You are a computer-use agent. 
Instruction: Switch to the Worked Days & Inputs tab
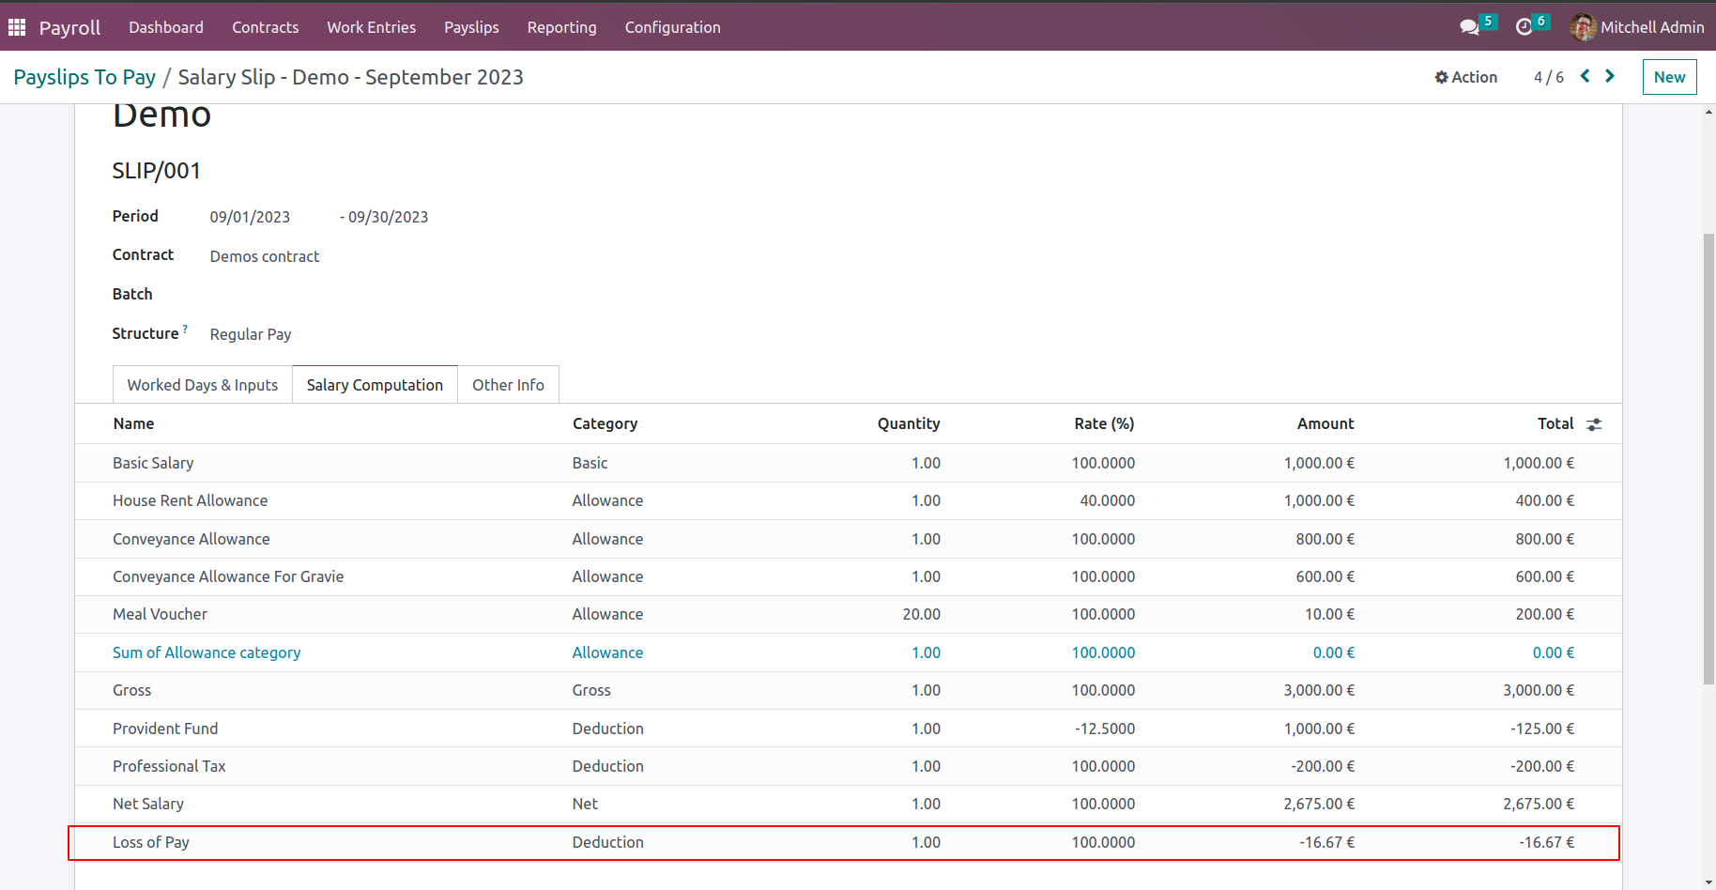click(x=203, y=385)
